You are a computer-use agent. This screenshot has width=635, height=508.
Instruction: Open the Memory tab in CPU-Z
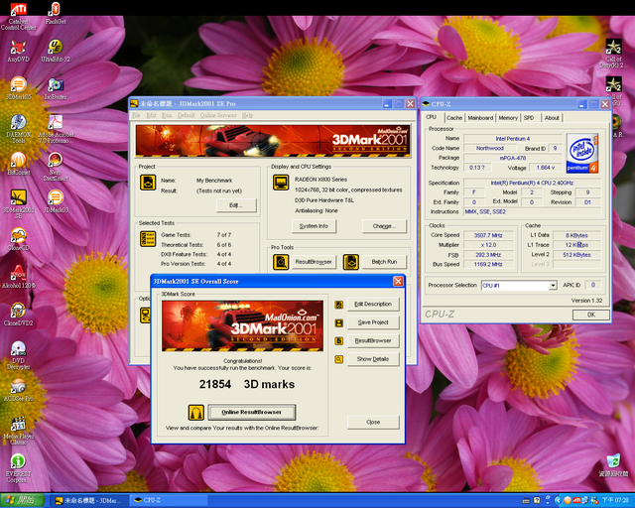click(508, 118)
